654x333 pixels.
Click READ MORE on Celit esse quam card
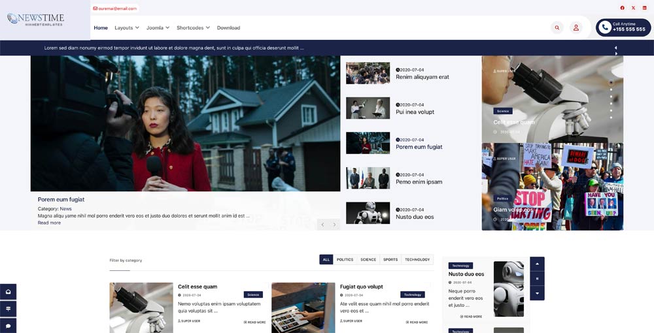[255, 322]
